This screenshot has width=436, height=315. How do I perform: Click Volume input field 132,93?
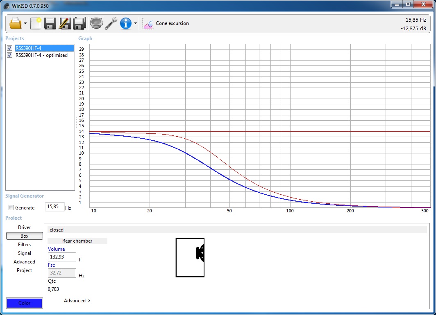tap(62, 257)
